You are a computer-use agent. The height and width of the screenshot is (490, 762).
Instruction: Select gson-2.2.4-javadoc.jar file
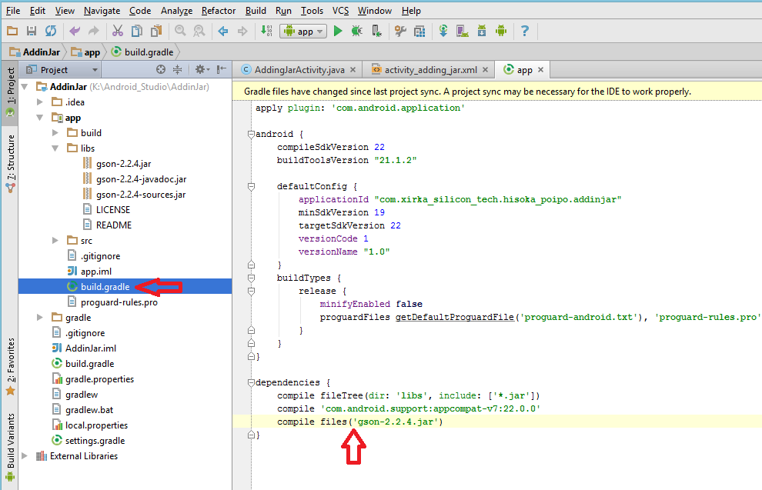[141, 179]
